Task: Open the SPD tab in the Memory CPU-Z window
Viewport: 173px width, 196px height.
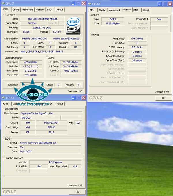Action: click(136, 10)
